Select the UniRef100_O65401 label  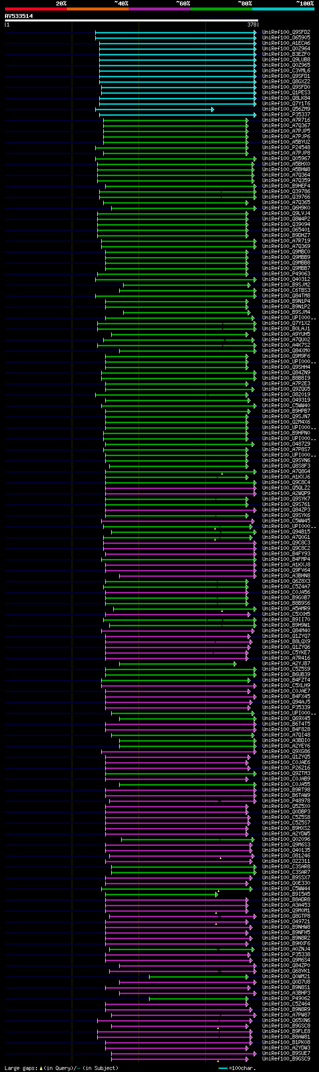pos(286,230)
